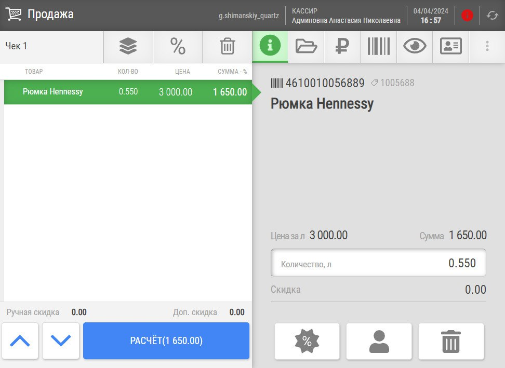Click the red alert indicator icon
The width and height of the screenshot is (505, 368).
(x=467, y=15)
